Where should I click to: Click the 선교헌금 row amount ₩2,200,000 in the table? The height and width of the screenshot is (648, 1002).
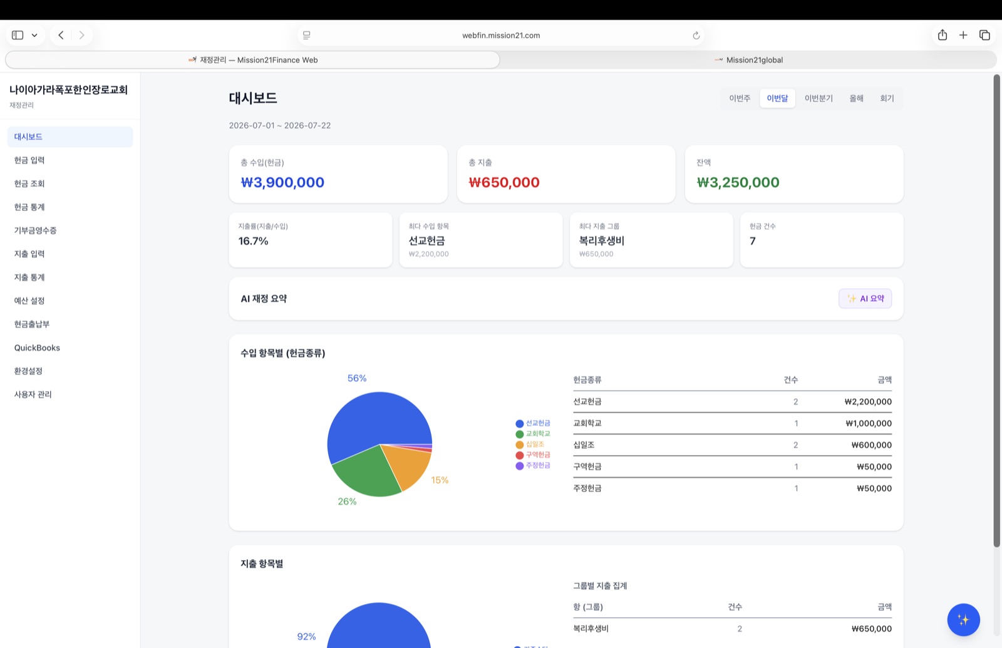click(x=868, y=402)
